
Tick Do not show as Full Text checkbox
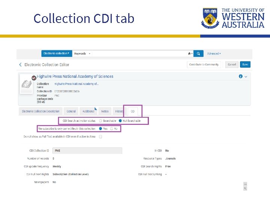(100, 137)
